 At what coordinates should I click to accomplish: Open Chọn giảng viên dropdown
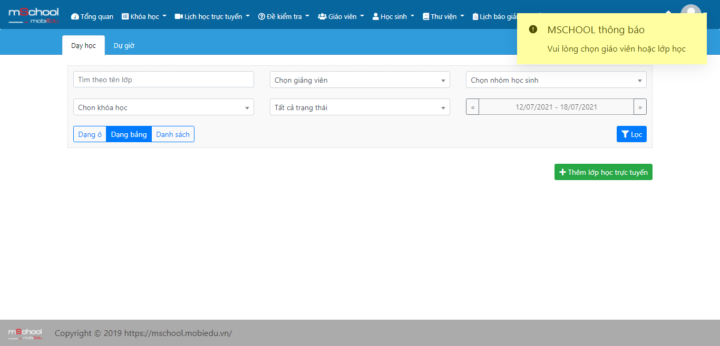click(x=360, y=80)
